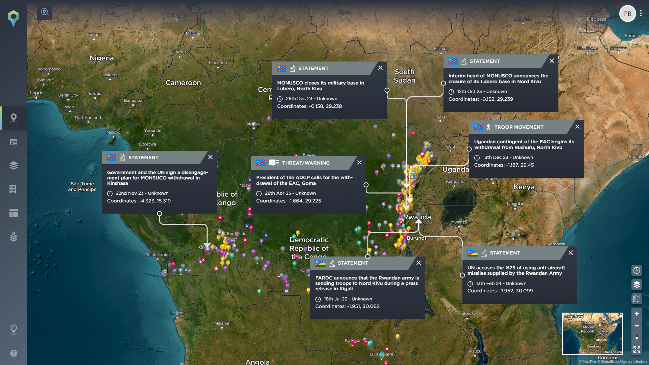Click '12th Oct 23 - Unknown' date text
This screenshot has width=649, height=365.
coord(482,92)
